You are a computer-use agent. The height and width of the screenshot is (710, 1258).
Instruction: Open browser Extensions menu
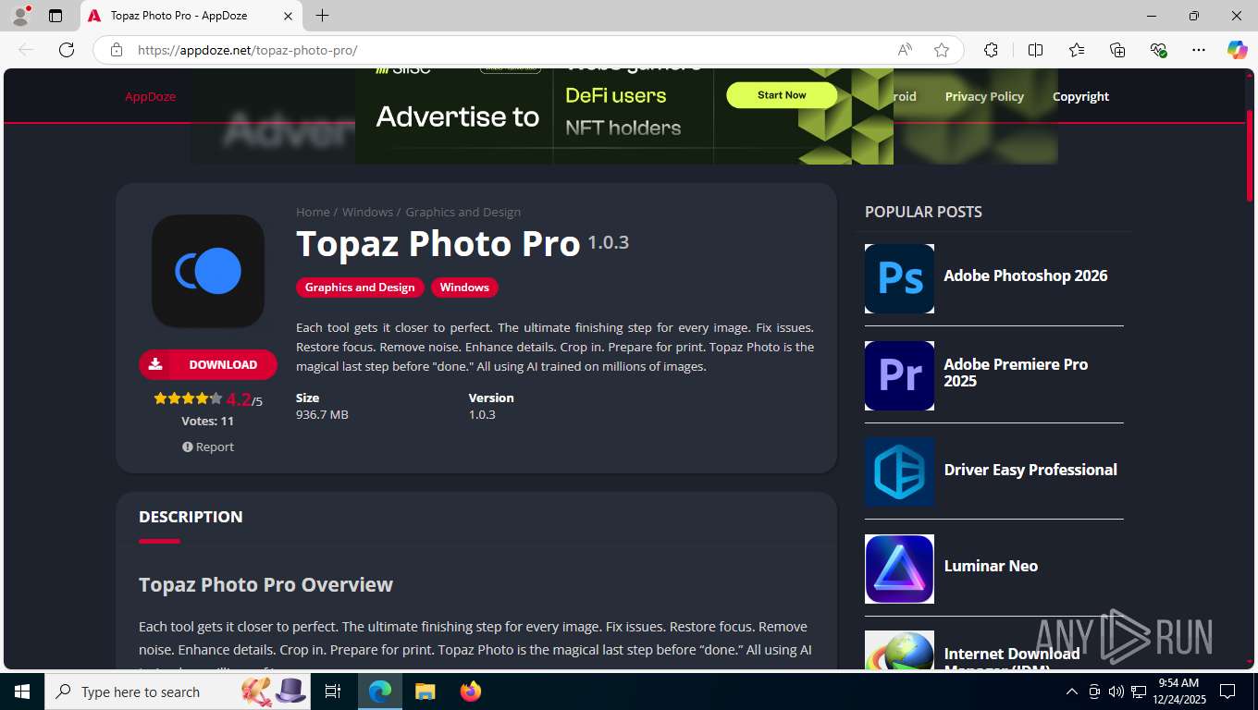(x=991, y=50)
